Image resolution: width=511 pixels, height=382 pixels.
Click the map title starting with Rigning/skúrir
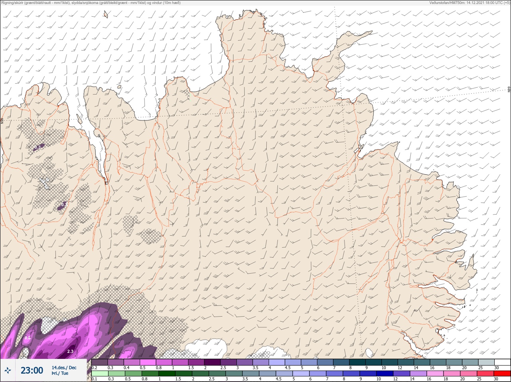(x=91, y=3)
